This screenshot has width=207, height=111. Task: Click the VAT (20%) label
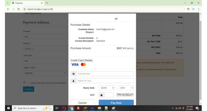156,47
